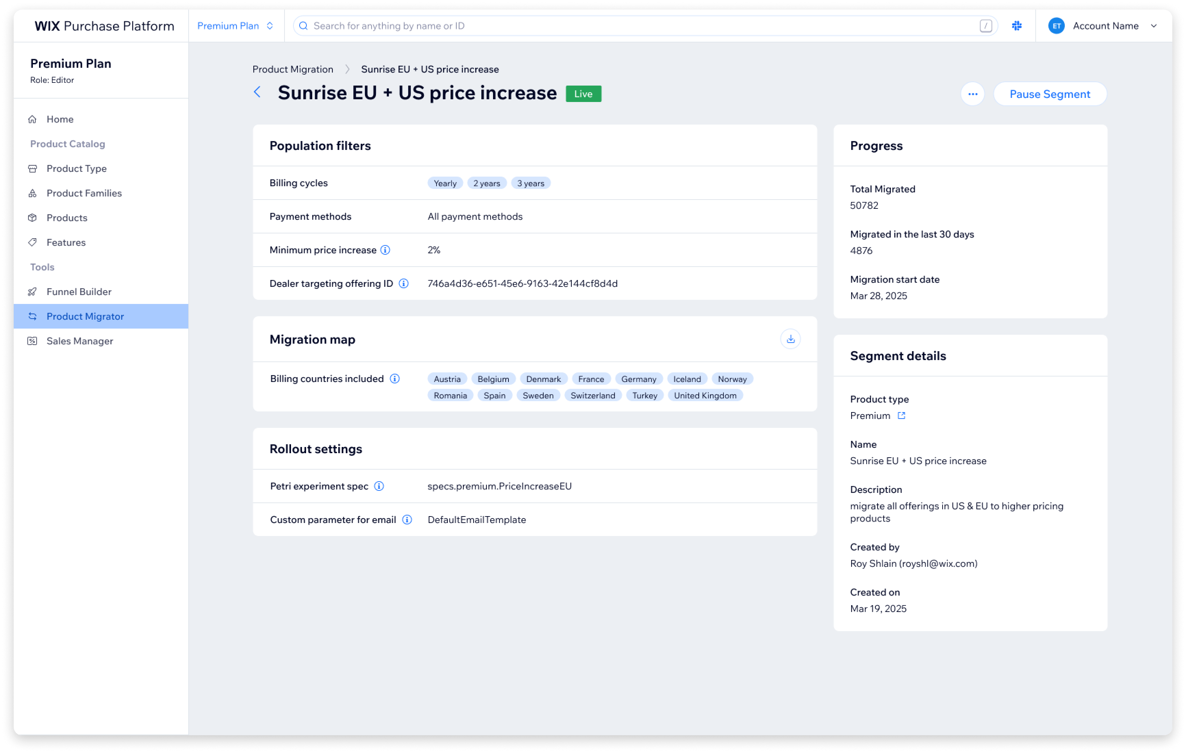This screenshot has width=1186, height=753.
Task: Click Roy Shlain creator email text
Action: coord(913,563)
